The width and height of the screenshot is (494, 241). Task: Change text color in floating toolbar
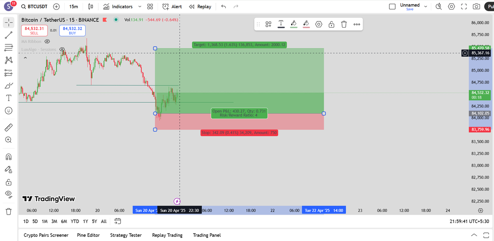coord(281,24)
